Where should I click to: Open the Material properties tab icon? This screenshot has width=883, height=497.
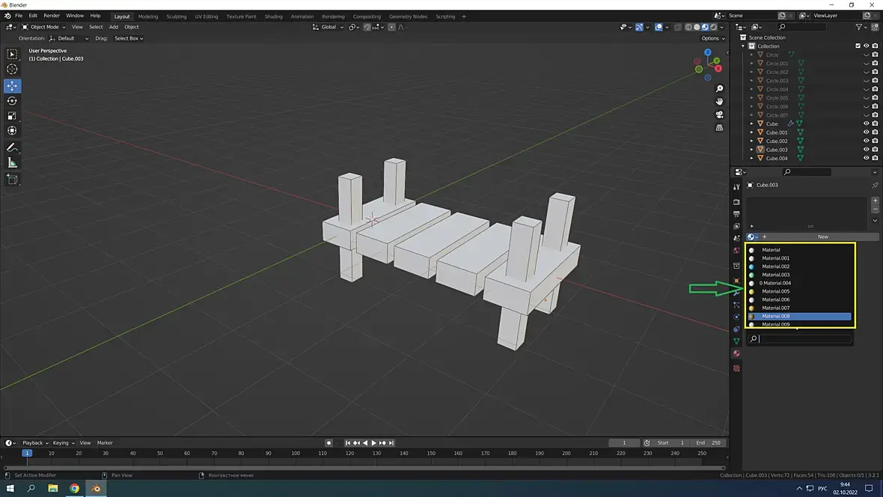coord(736,353)
